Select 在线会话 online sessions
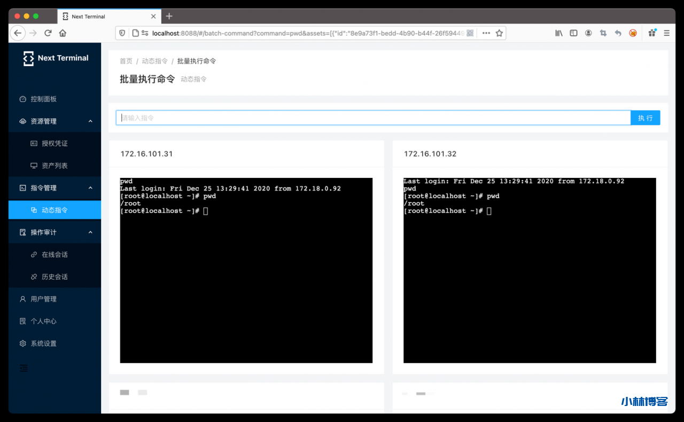The image size is (684, 422). (55, 255)
